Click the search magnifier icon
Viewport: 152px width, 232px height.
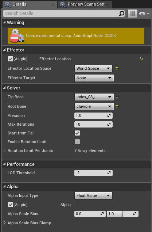click(x=121, y=14)
